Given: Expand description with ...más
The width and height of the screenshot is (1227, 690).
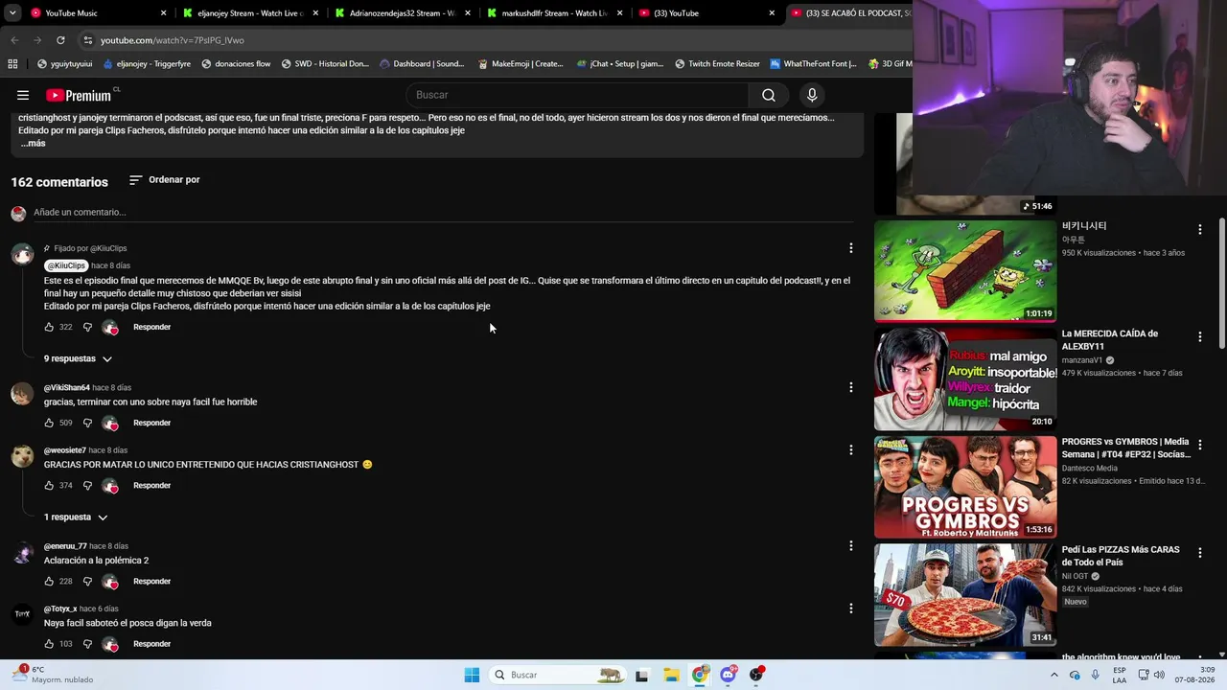Looking at the screenshot, I should click(33, 144).
